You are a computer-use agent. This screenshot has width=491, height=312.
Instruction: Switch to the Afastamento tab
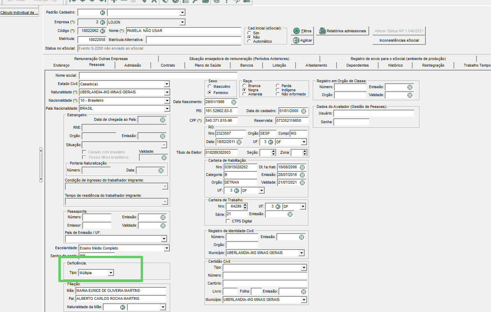[316, 65]
